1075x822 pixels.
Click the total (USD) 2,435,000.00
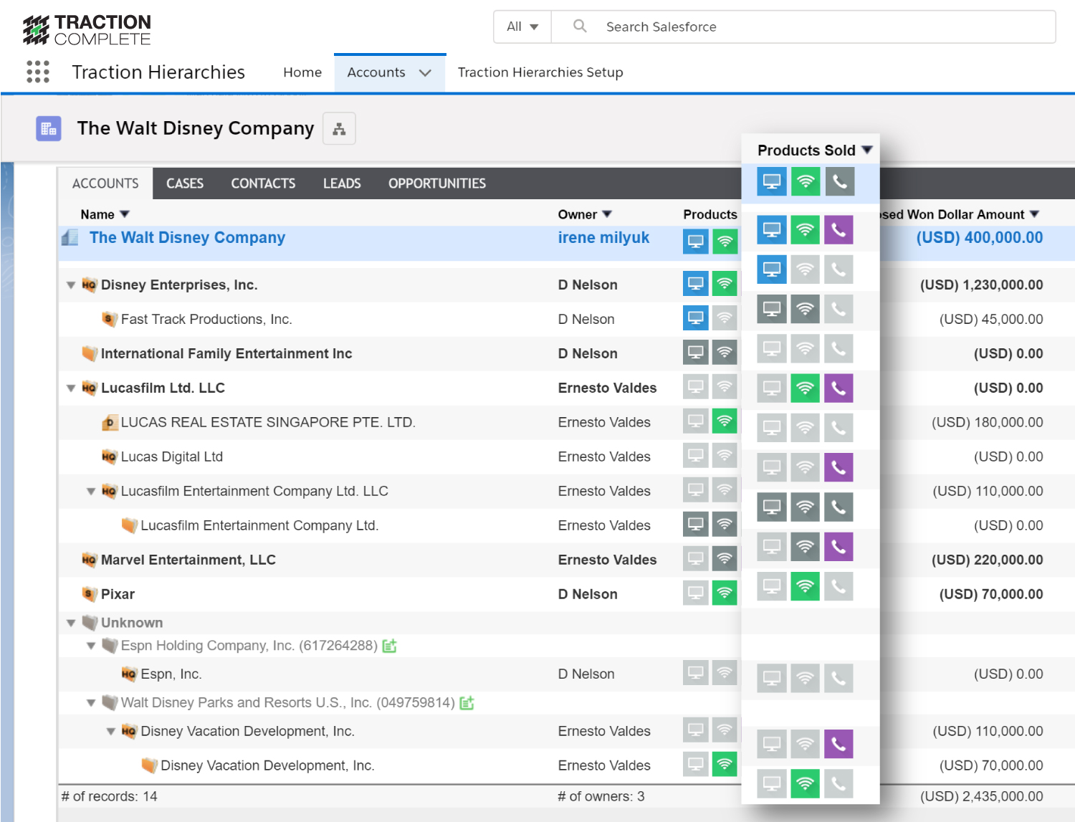pyautogui.click(x=981, y=796)
